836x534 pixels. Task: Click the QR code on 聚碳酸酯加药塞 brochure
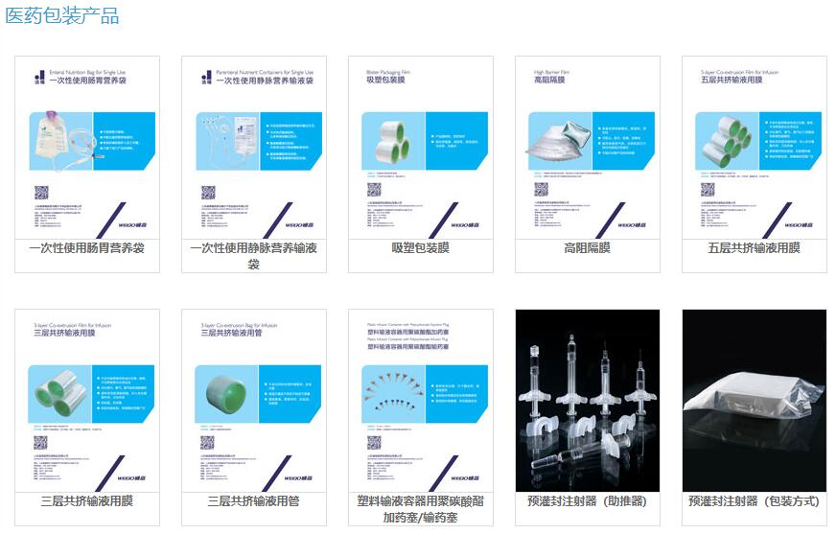pyautogui.click(x=374, y=442)
